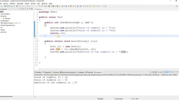Clear the Console output

[159, 72]
